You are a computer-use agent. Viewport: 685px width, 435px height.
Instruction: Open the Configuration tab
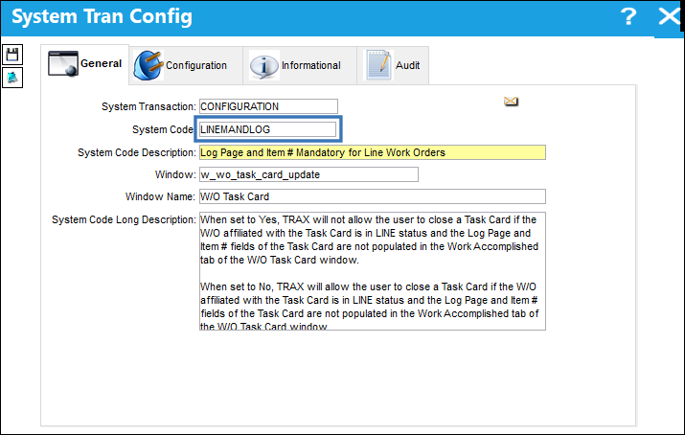(x=186, y=65)
